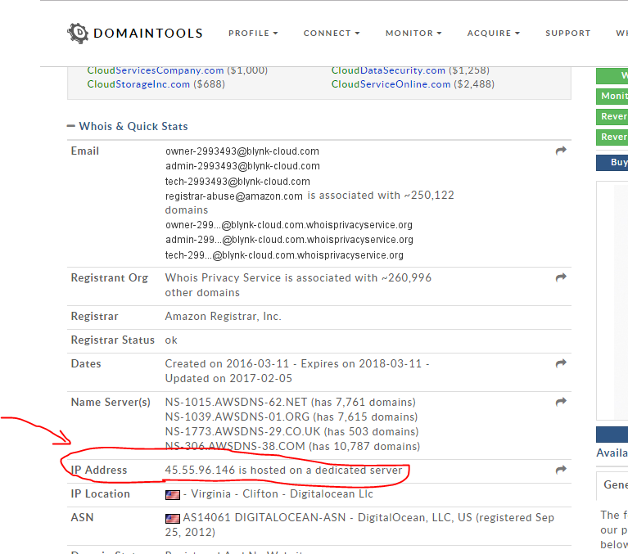
Task: Open the CloudServiceOnline.com link
Action: tap(391, 84)
